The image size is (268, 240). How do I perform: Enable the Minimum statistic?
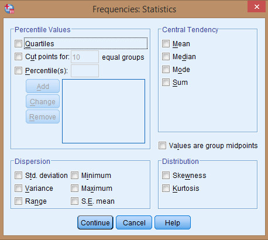click(74, 176)
